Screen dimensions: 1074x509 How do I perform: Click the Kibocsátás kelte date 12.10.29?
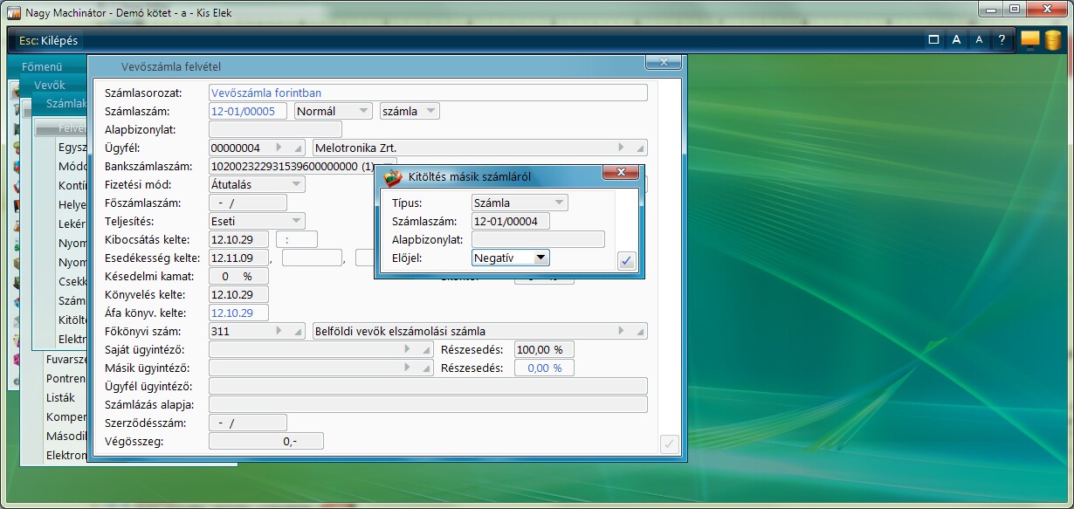coord(239,239)
